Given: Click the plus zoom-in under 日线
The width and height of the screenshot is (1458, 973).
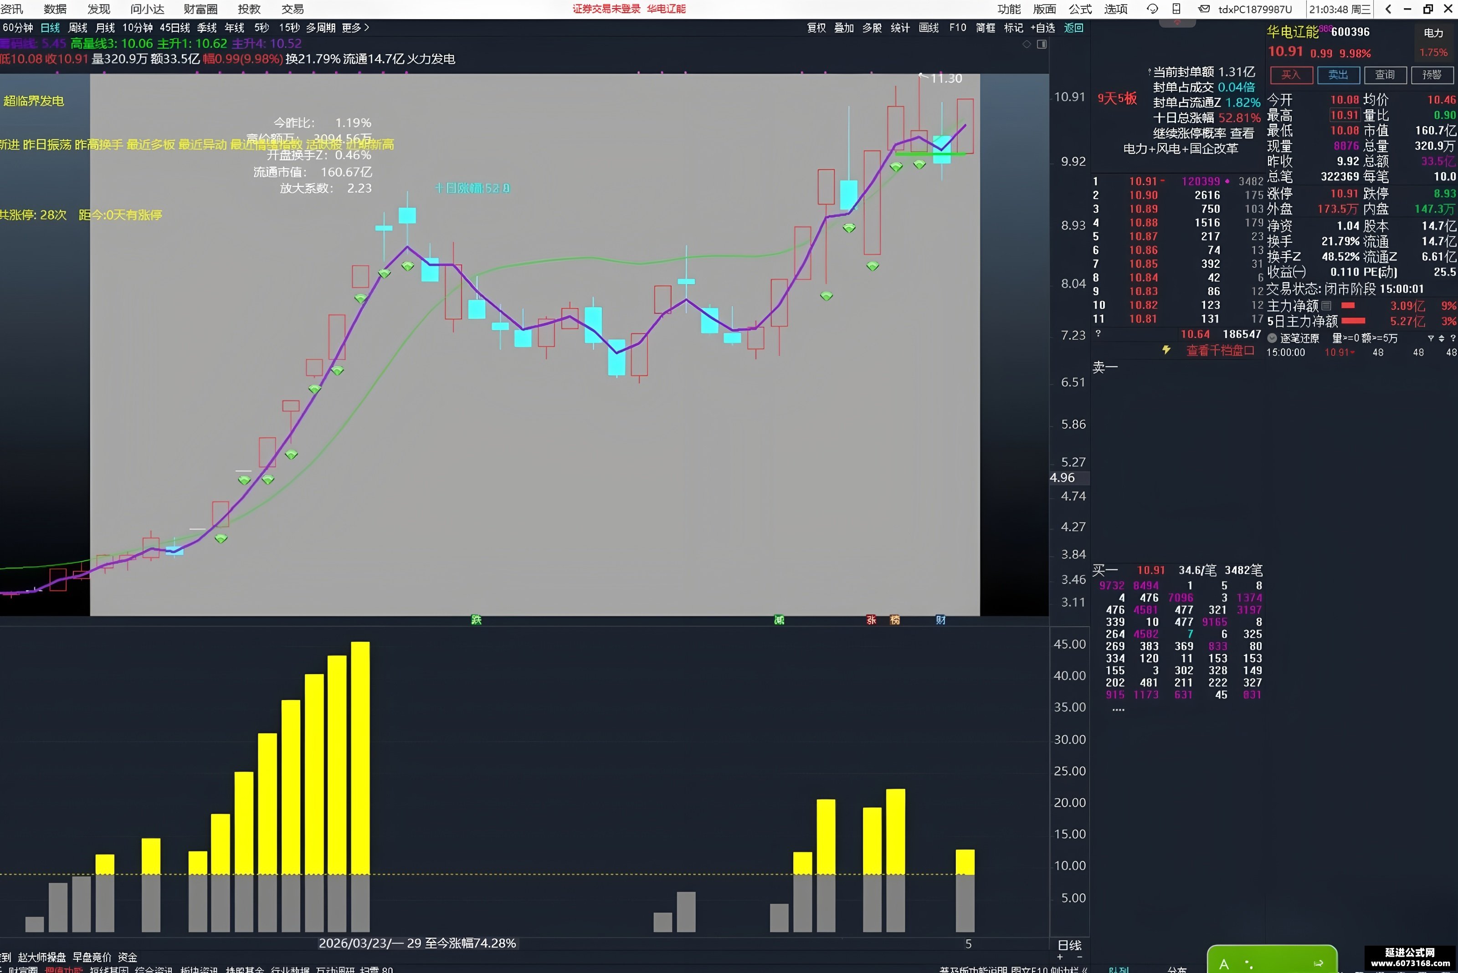Looking at the screenshot, I should [1060, 957].
